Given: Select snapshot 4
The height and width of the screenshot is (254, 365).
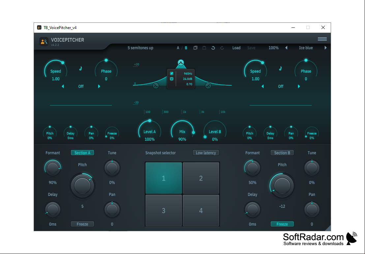Looking at the screenshot, I should pyautogui.click(x=201, y=211).
